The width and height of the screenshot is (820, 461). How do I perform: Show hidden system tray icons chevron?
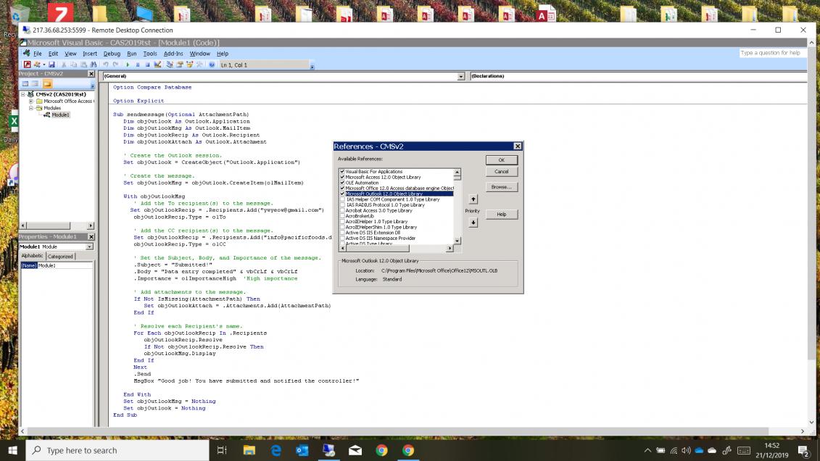pyautogui.click(x=647, y=450)
